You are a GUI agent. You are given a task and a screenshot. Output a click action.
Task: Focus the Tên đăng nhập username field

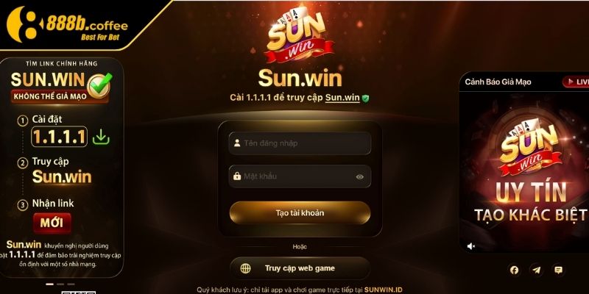pyautogui.click(x=300, y=143)
